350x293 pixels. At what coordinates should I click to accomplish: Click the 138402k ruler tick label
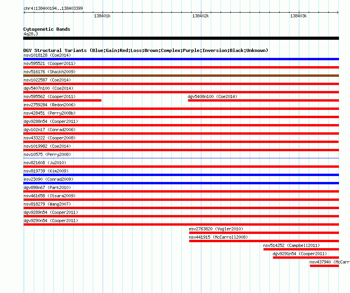click(x=201, y=16)
